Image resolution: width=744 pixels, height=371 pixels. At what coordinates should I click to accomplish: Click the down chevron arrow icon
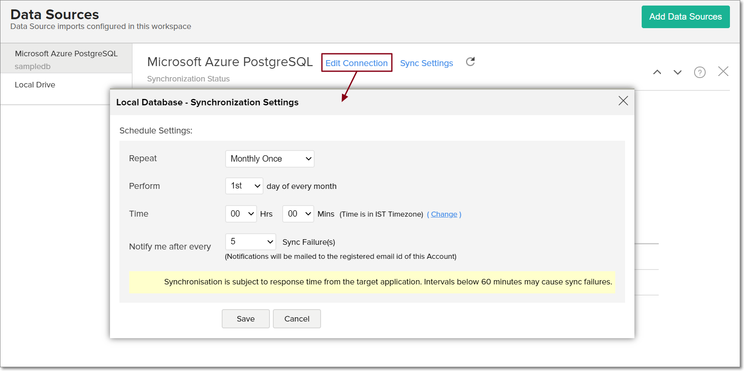pyautogui.click(x=677, y=72)
